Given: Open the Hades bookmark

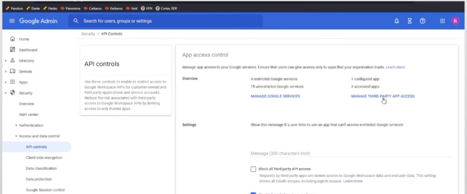Looking at the screenshot, I should (x=50, y=8).
